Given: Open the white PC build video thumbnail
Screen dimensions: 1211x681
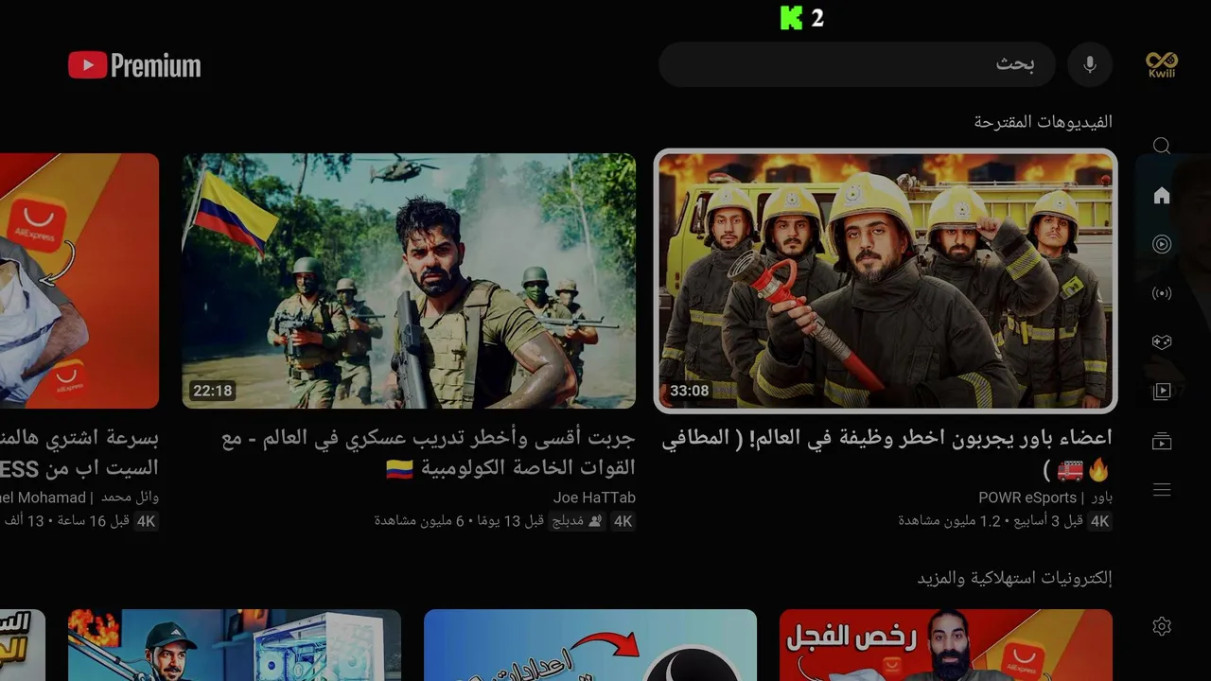Looking at the screenshot, I should 235,645.
